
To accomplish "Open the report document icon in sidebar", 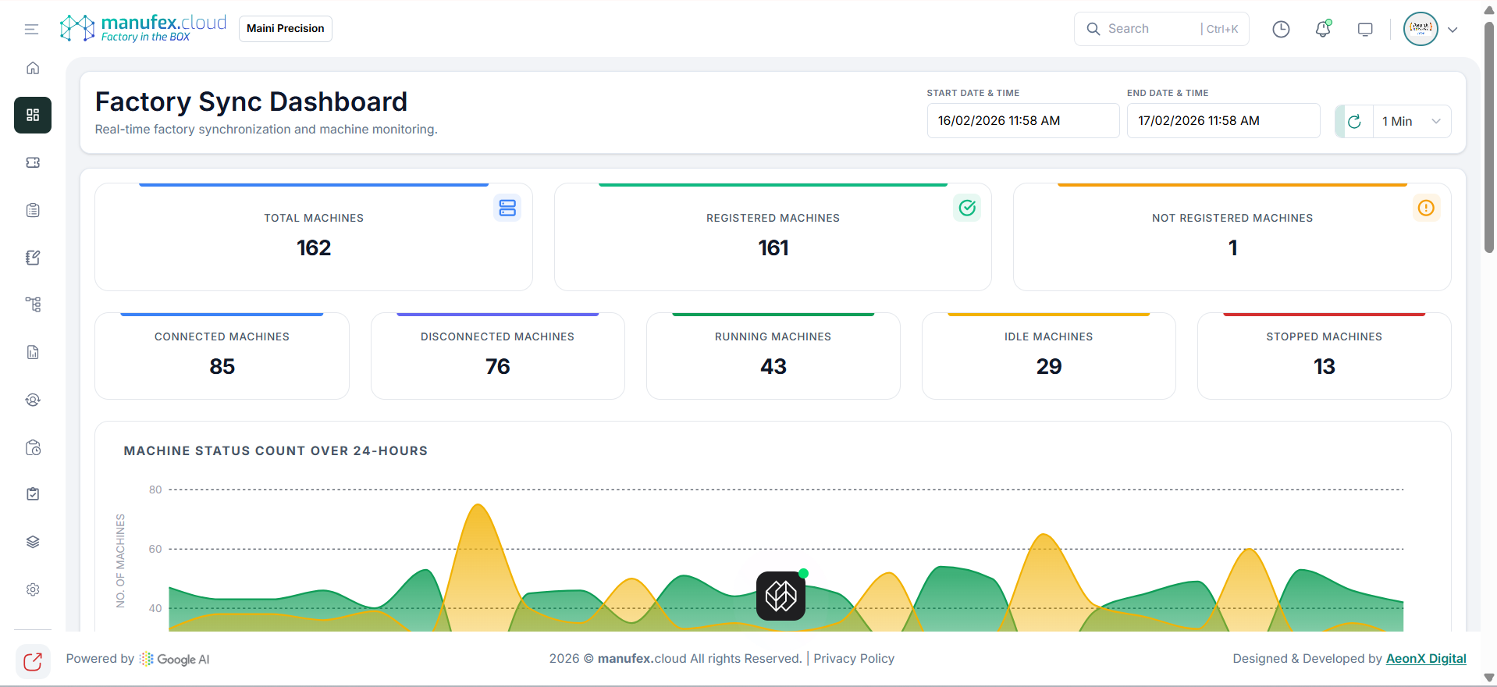I will pyautogui.click(x=33, y=352).
